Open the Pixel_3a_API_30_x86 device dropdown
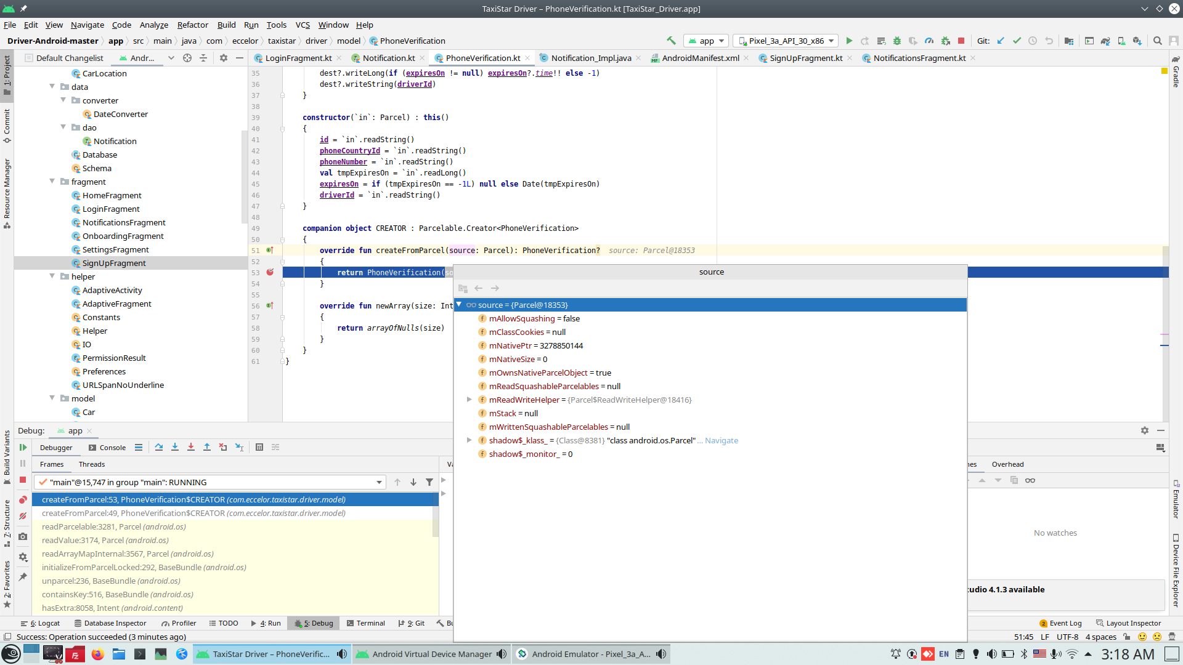Viewport: 1183px width, 665px height. click(x=787, y=41)
